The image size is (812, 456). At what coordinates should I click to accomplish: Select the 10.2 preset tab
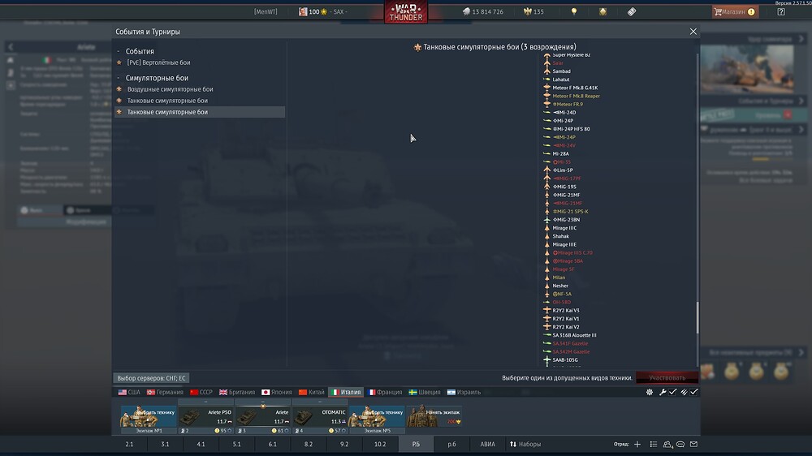pos(380,444)
